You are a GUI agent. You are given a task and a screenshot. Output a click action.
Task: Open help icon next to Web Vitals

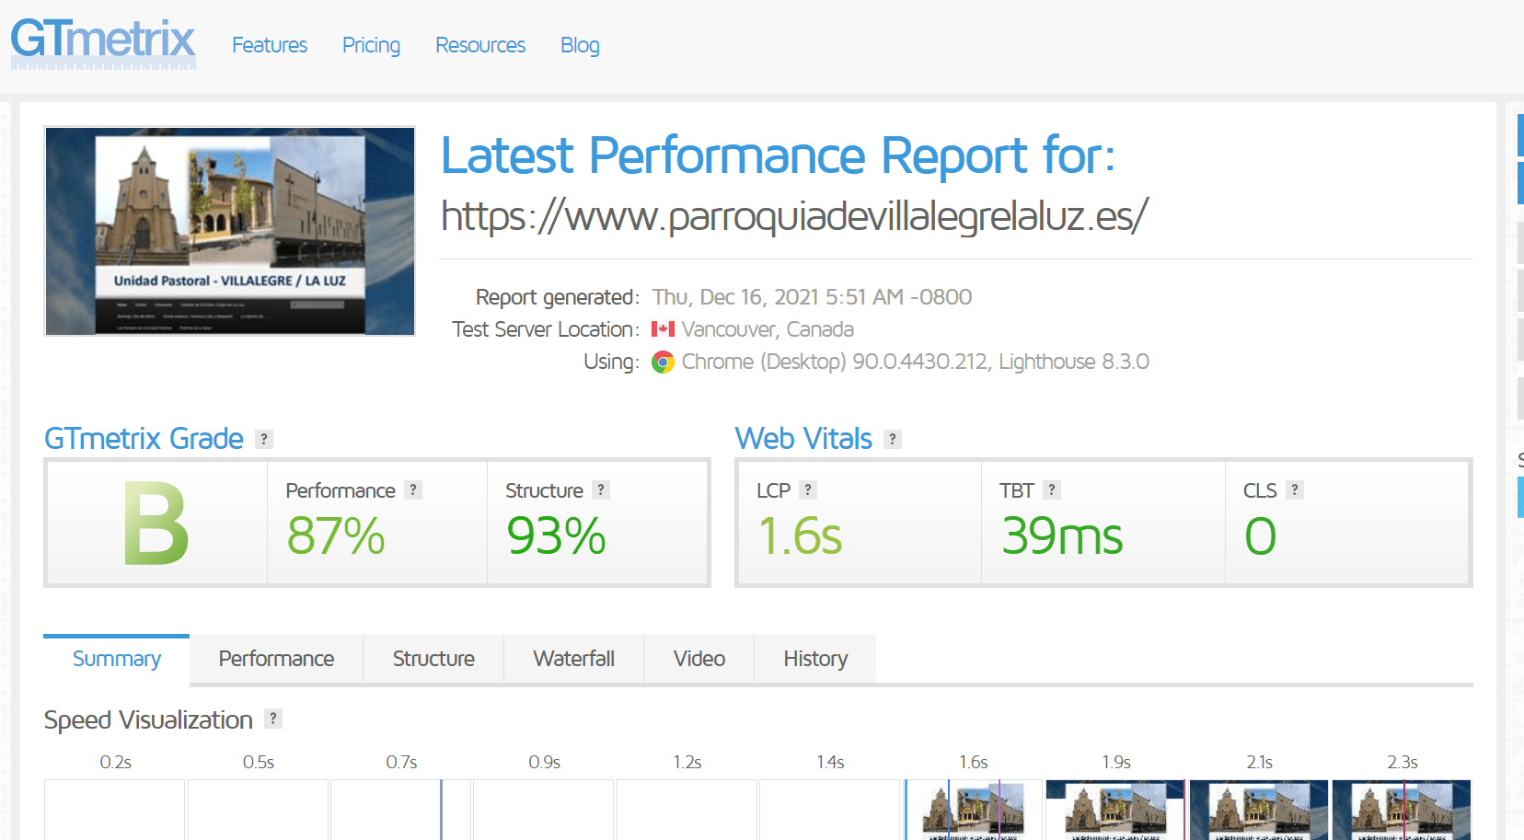tap(893, 439)
